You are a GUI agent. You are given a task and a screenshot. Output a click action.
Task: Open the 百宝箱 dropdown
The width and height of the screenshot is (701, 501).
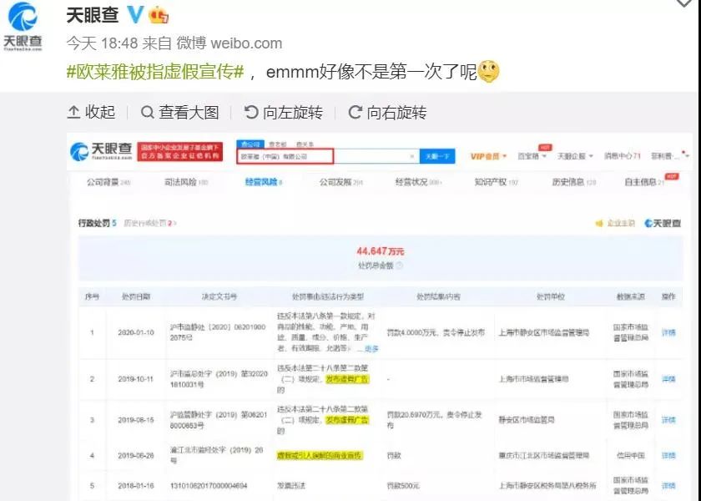point(532,156)
